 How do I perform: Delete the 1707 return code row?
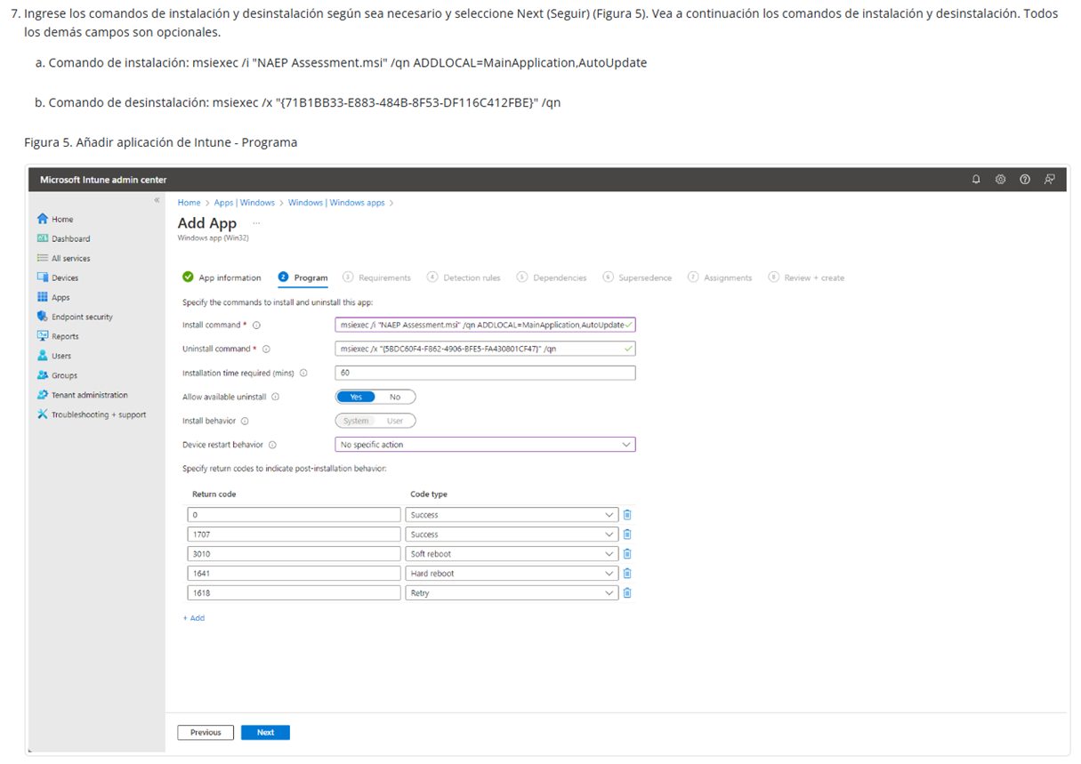coord(627,535)
